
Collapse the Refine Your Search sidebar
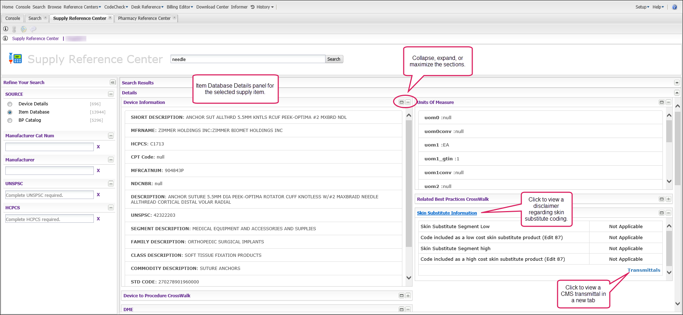[x=113, y=82]
